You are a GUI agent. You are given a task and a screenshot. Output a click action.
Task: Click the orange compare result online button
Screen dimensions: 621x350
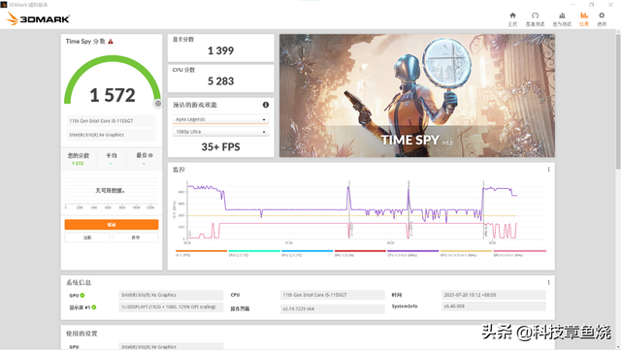click(112, 225)
